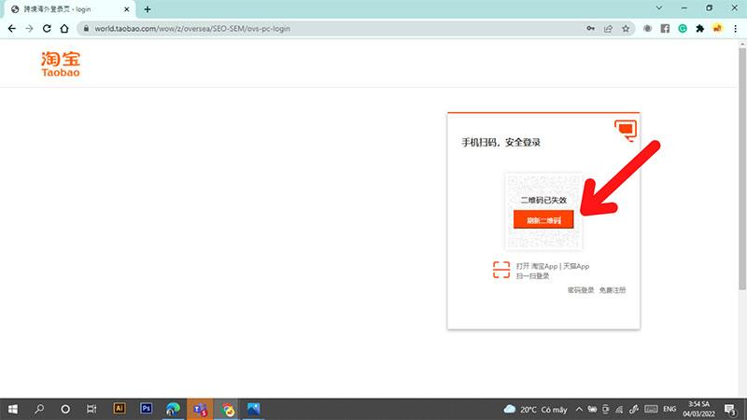The image size is (747, 420).
Task: Click the refresh QR code orange button
Action: click(x=543, y=220)
